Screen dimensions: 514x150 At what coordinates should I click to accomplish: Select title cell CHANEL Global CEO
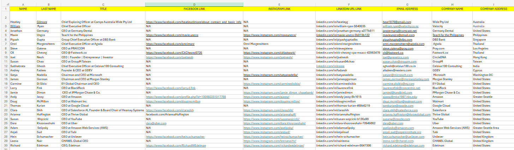[x=103, y=141]
